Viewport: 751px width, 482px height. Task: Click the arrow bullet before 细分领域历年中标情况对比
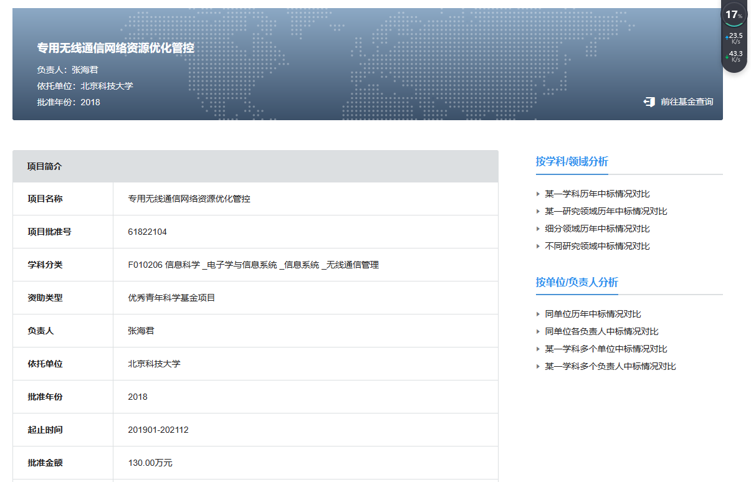tap(538, 229)
